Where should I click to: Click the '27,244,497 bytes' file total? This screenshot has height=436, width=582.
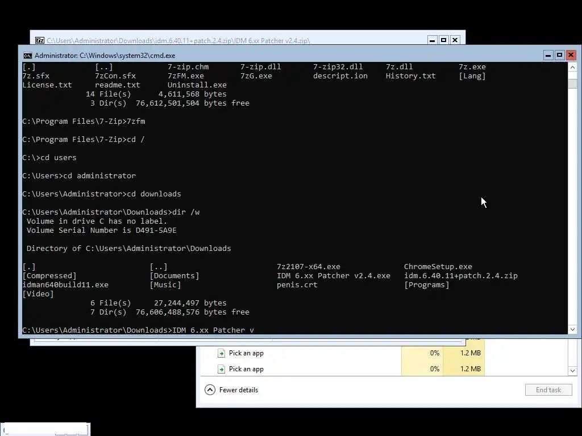pyautogui.click(x=190, y=303)
